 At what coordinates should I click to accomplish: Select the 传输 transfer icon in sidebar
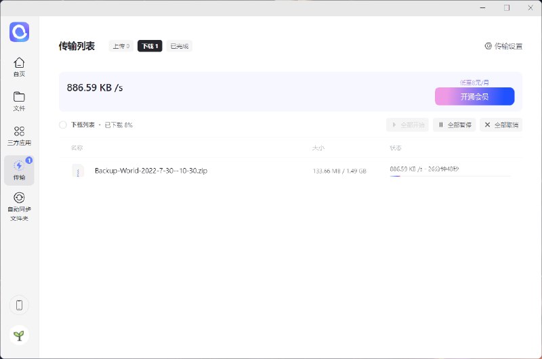point(19,166)
